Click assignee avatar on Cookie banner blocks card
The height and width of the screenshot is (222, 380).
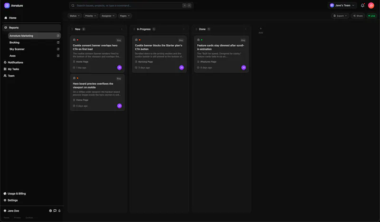(x=181, y=68)
